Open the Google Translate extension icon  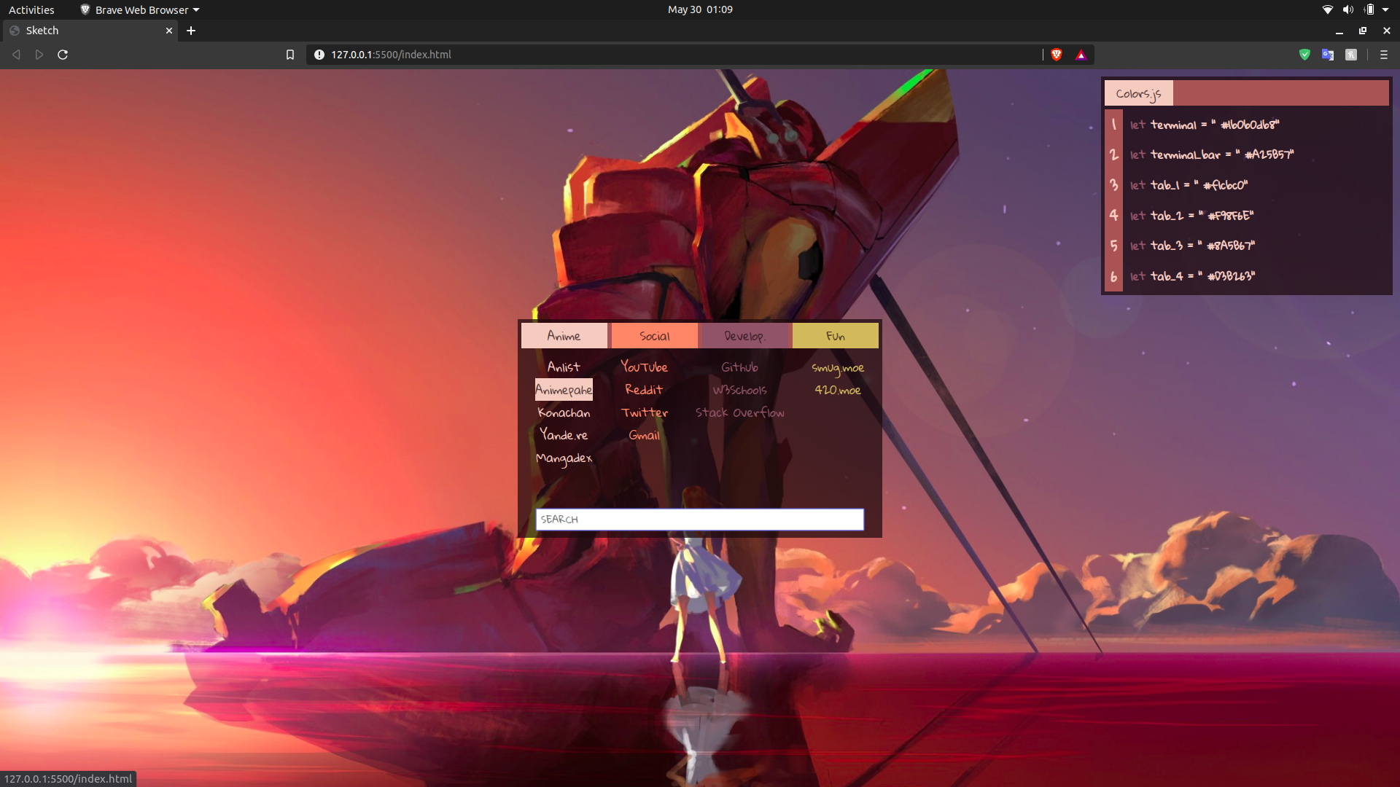(1327, 55)
